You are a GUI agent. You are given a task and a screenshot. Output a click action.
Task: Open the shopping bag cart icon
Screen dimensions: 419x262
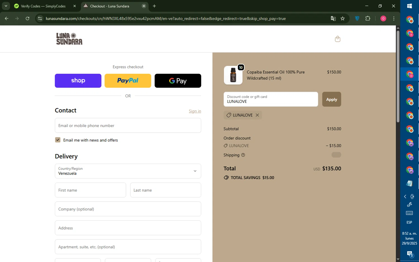337,39
